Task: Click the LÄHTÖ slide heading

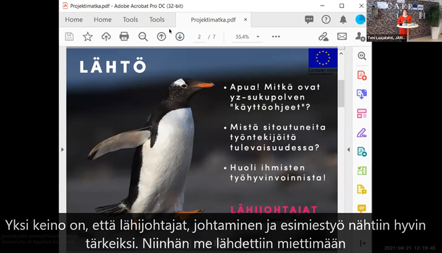Action: (x=113, y=66)
